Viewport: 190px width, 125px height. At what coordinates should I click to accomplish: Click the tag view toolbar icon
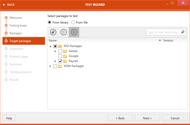pyautogui.click(x=53, y=32)
